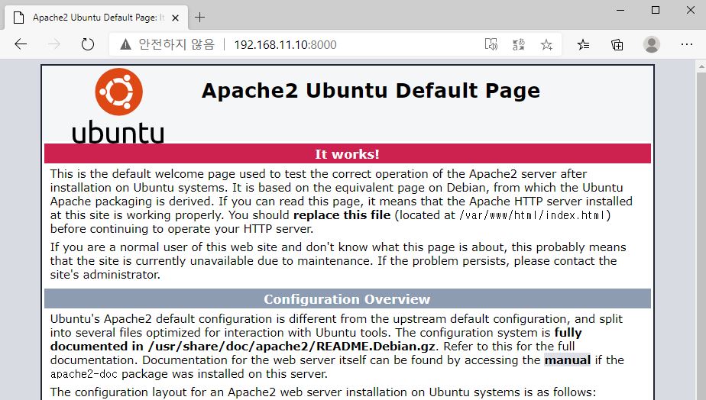
Task: Reload the page with the refresh icon
Action: (87, 44)
